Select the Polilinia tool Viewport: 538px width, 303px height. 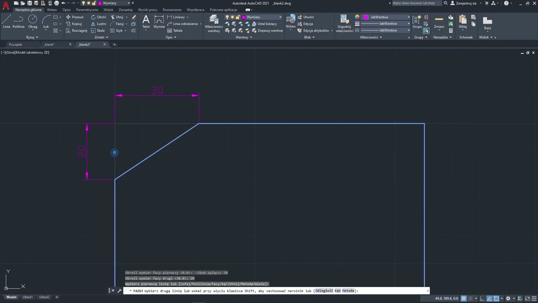(x=18, y=22)
